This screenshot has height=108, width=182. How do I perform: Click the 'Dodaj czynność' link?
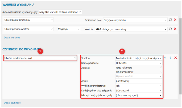pyautogui.click(x=12, y=102)
